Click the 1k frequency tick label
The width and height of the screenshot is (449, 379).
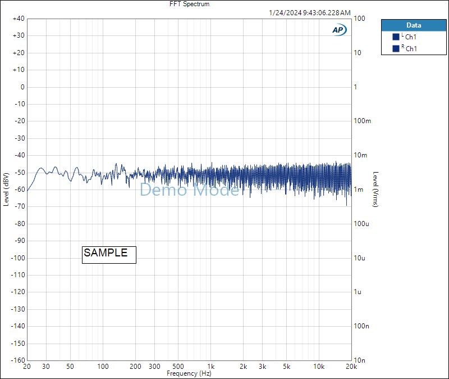click(211, 367)
